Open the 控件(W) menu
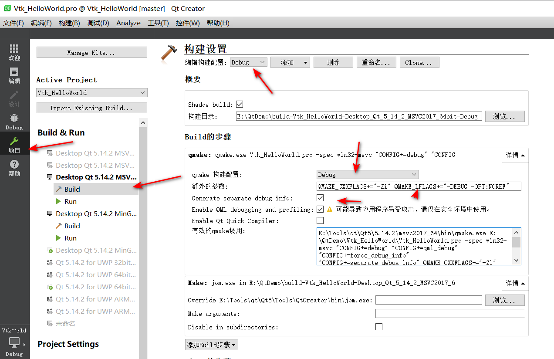Viewport: 554px width, 359px height. pos(188,23)
